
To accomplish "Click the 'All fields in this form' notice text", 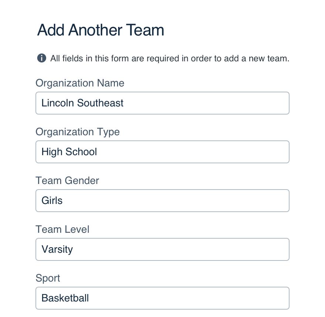I will coord(170,58).
